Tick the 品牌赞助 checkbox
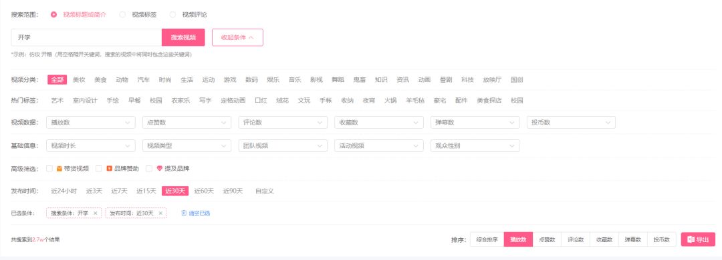 tap(98, 169)
